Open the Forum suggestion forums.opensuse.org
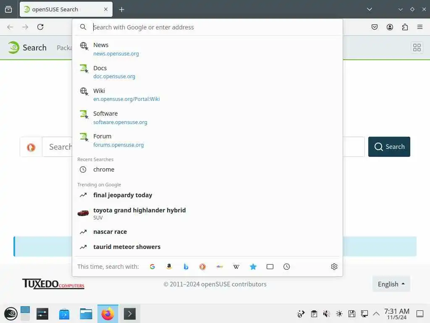430x323 pixels. (207, 140)
